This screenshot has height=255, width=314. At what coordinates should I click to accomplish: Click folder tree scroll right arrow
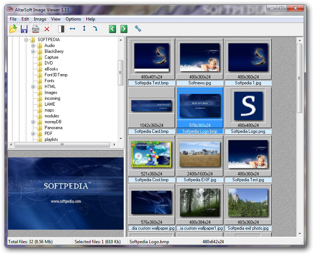tap(114, 145)
